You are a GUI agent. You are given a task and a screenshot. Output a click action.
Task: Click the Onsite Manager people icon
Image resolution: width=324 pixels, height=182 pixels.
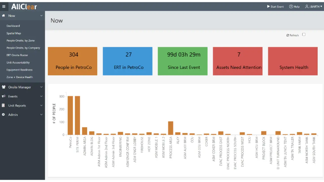coord(4,87)
